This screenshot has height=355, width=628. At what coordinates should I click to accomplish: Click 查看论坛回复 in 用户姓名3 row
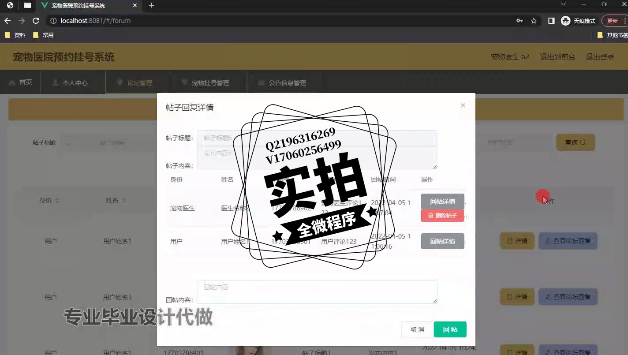click(x=568, y=297)
